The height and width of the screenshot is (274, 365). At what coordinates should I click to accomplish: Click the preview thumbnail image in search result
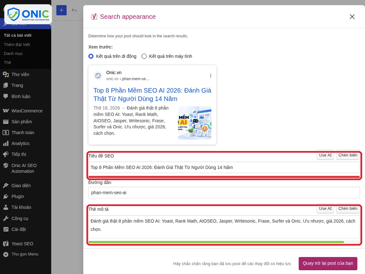(195, 123)
